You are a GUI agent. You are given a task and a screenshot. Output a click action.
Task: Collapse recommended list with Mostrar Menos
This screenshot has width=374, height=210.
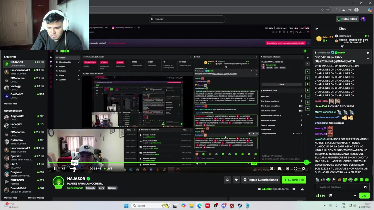pos(36,198)
